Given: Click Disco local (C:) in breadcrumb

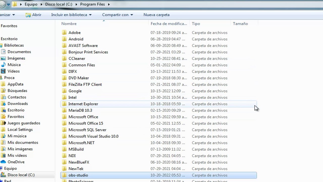Looking at the screenshot, I should (x=59, y=4).
